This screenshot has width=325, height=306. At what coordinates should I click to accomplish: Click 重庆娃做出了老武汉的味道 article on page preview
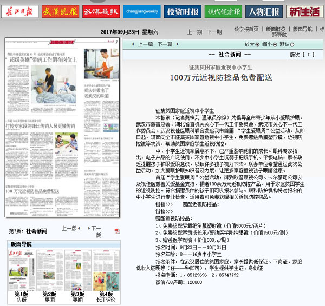pos(96,93)
